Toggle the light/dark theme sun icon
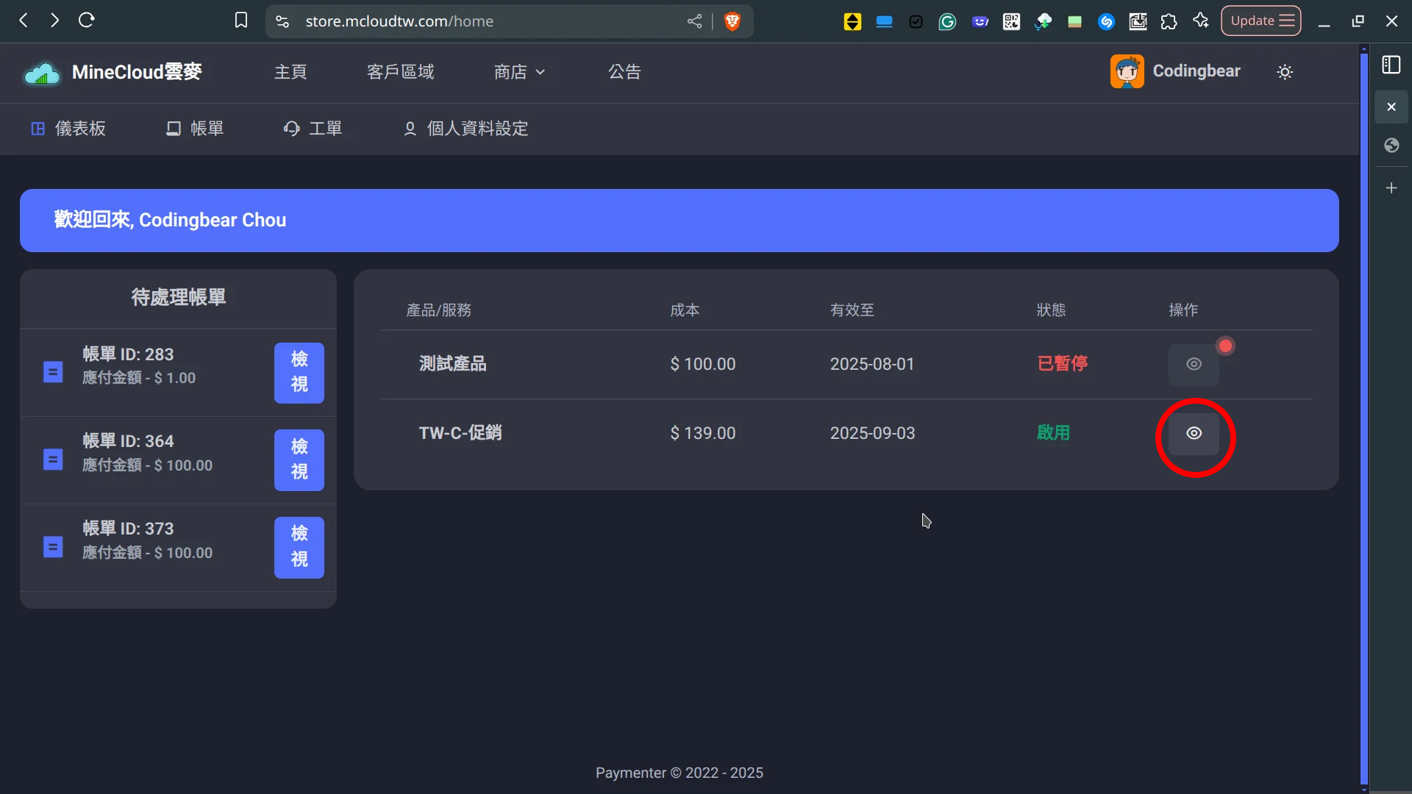The image size is (1412, 794). [x=1285, y=72]
